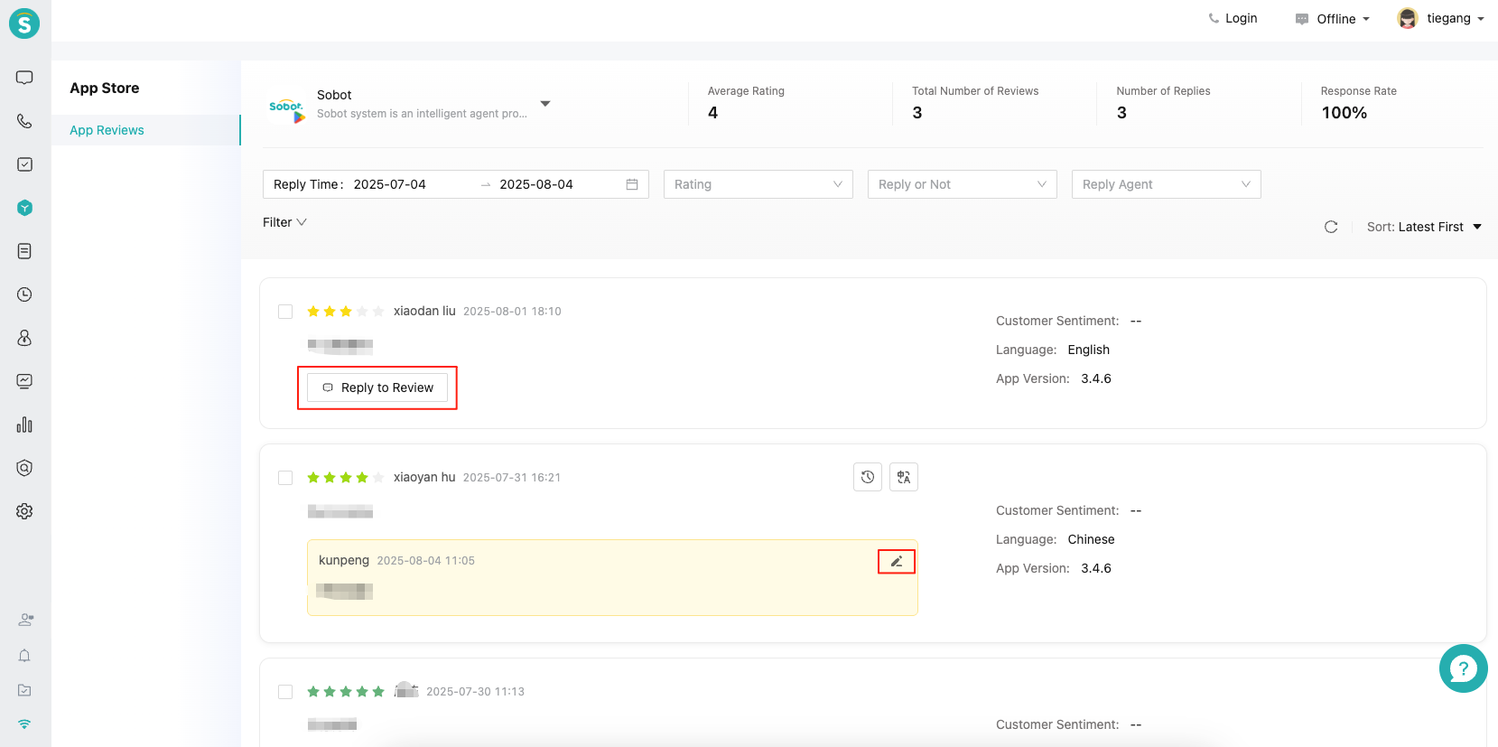
Task: Open the phone call icon in the left sidebar
Action: click(24, 121)
